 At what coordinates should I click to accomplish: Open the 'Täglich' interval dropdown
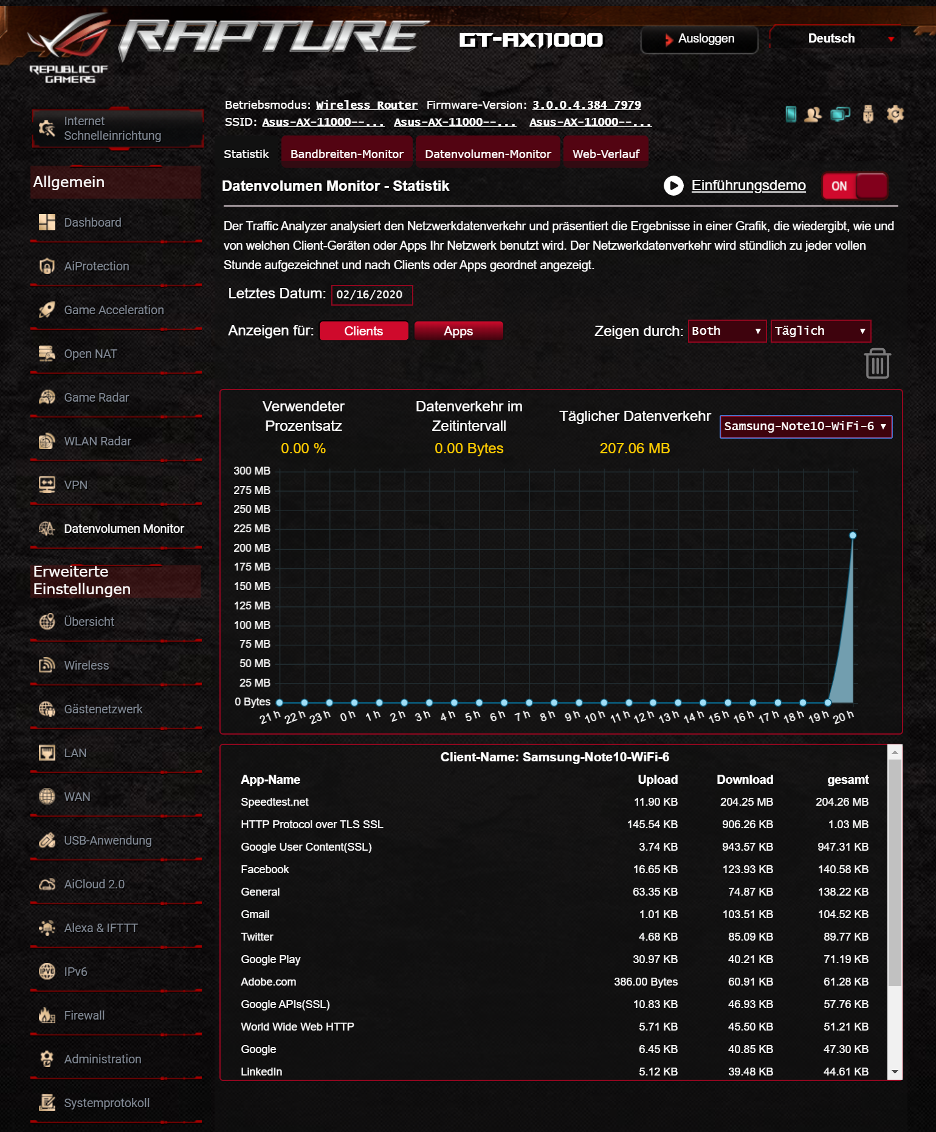821,331
